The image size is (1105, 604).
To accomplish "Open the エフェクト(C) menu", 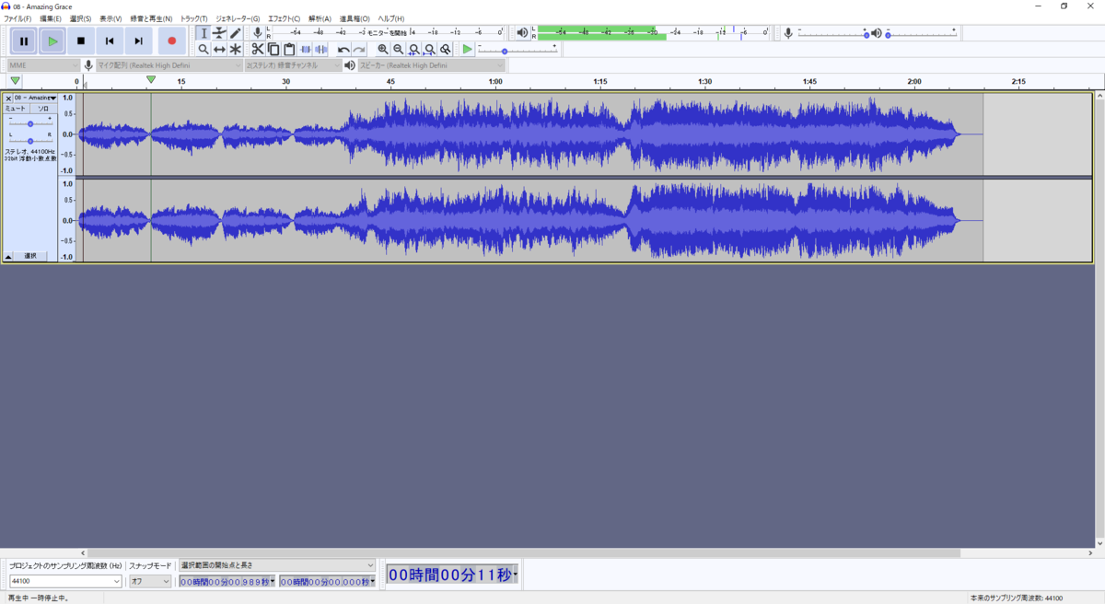I will click(x=284, y=18).
